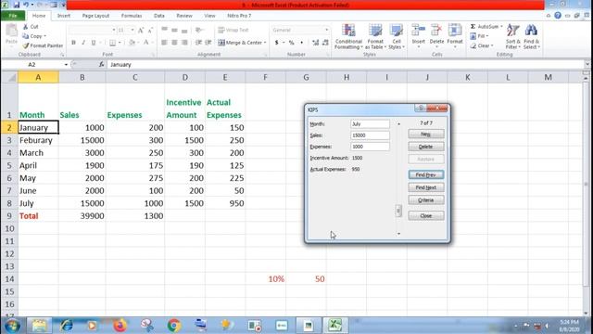Open the File tab
This screenshot has height=334, width=593.
[x=13, y=16]
